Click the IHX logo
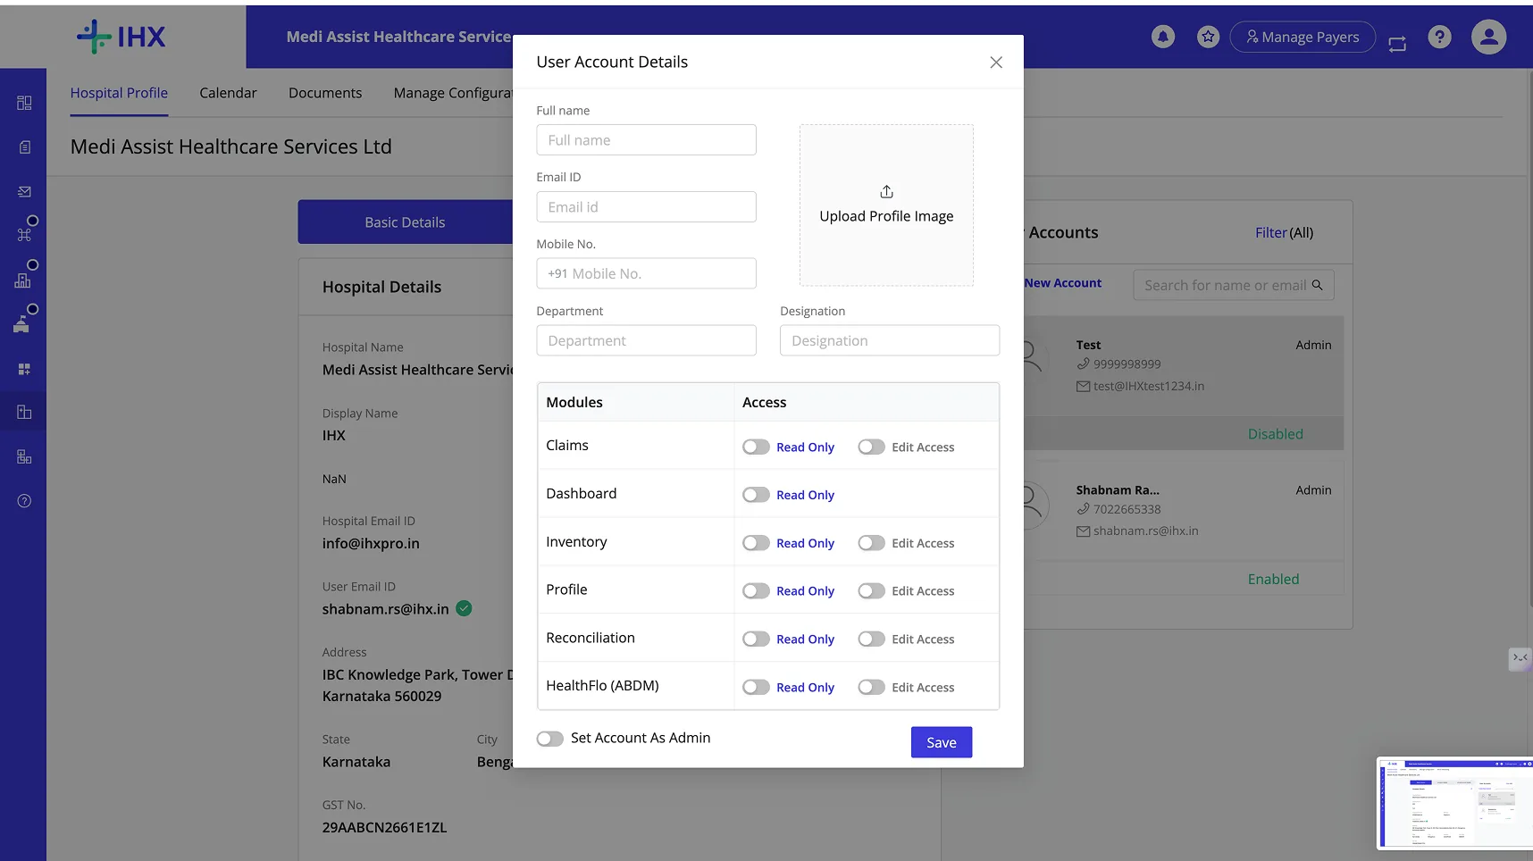 tap(121, 37)
